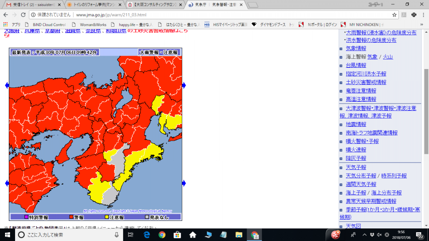Open the アプリ apps shortcut in bookmarks bar
This screenshot has height=241, width=429.
click(12, 24)
